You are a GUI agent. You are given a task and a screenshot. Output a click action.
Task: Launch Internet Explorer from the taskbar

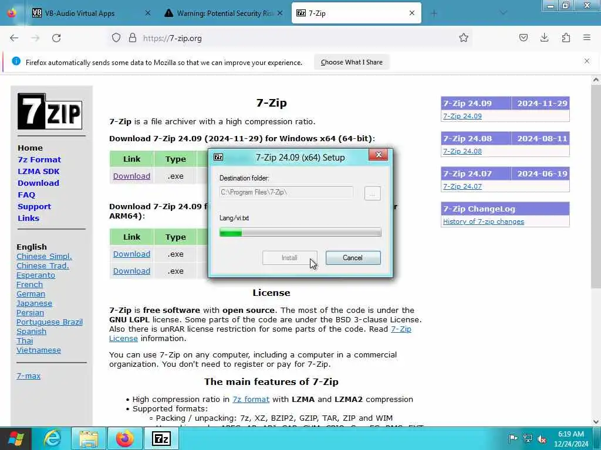52,438
